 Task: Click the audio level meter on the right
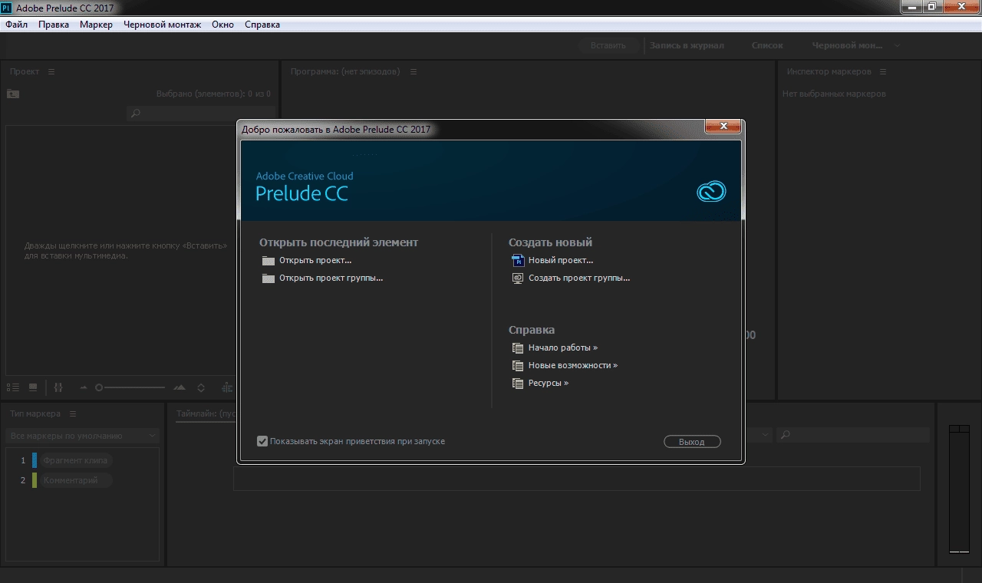[x=959, y=489]
